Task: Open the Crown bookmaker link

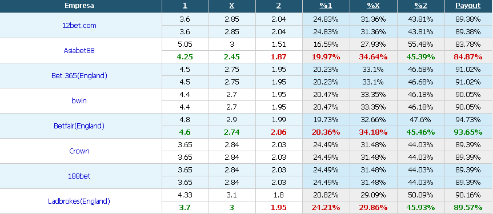Action: pyautogui.click(x=79, y=151)
